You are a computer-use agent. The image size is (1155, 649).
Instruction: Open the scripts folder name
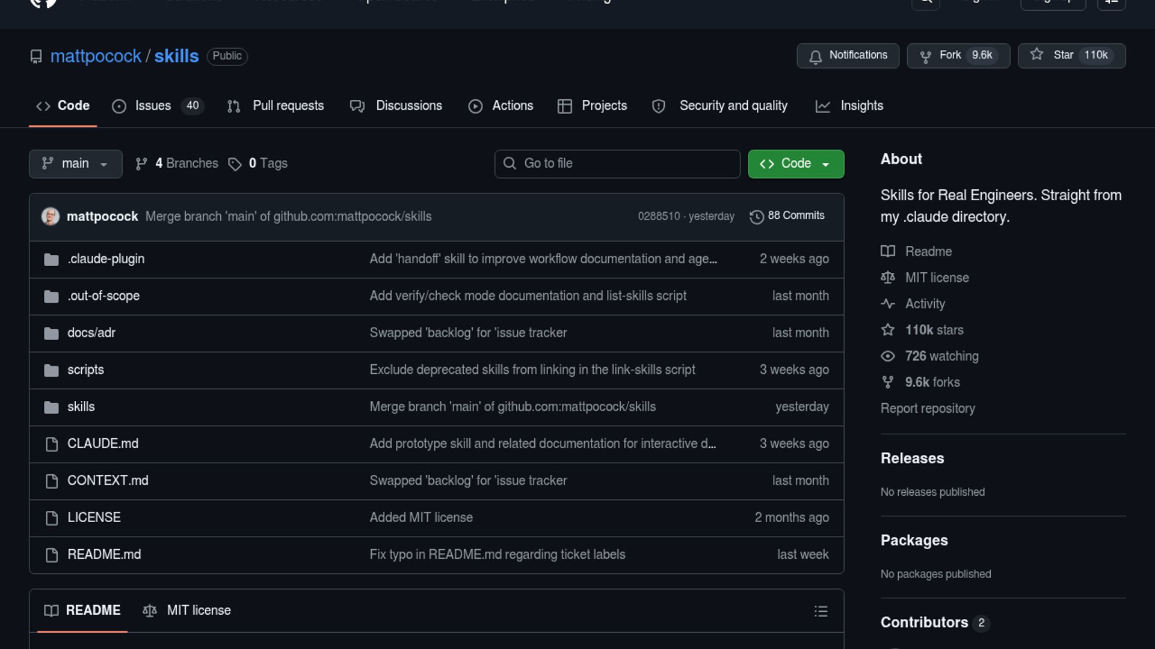point(85,370)
